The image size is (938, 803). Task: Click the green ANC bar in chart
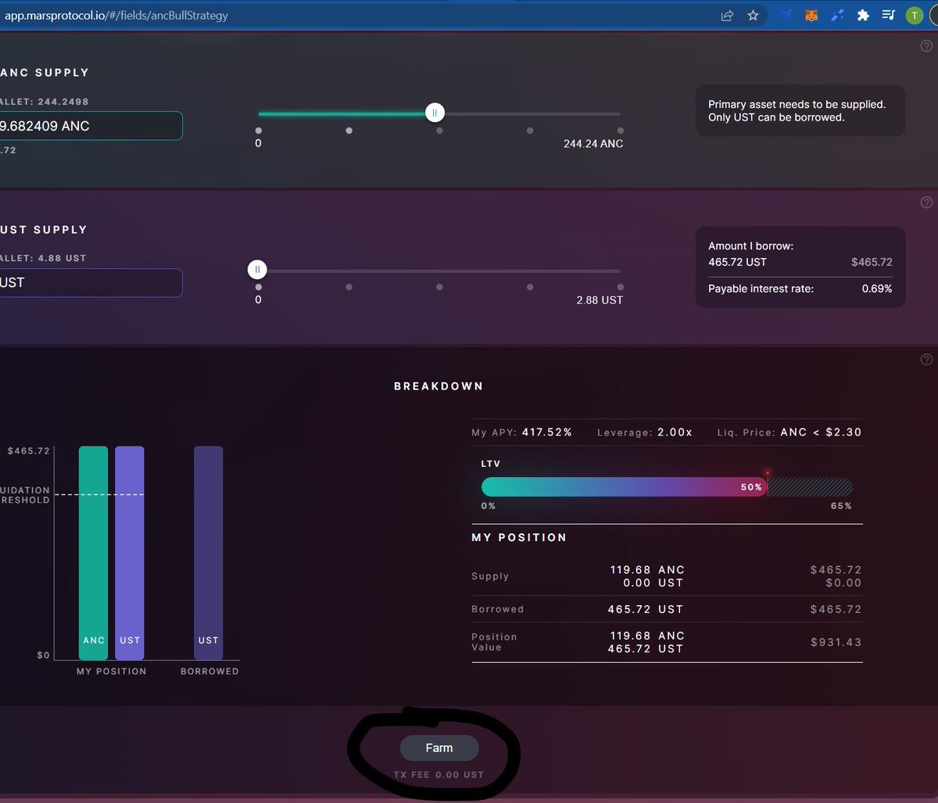click(x=94, y=554)
